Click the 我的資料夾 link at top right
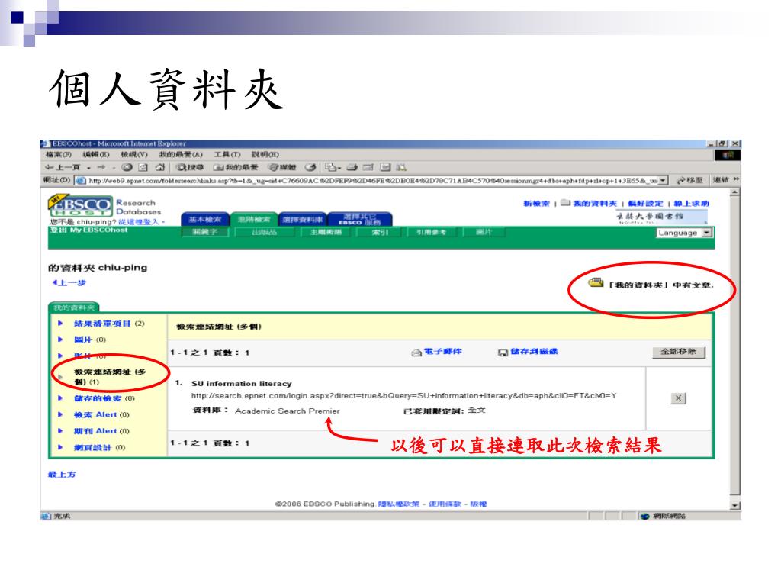 point(595,203)
